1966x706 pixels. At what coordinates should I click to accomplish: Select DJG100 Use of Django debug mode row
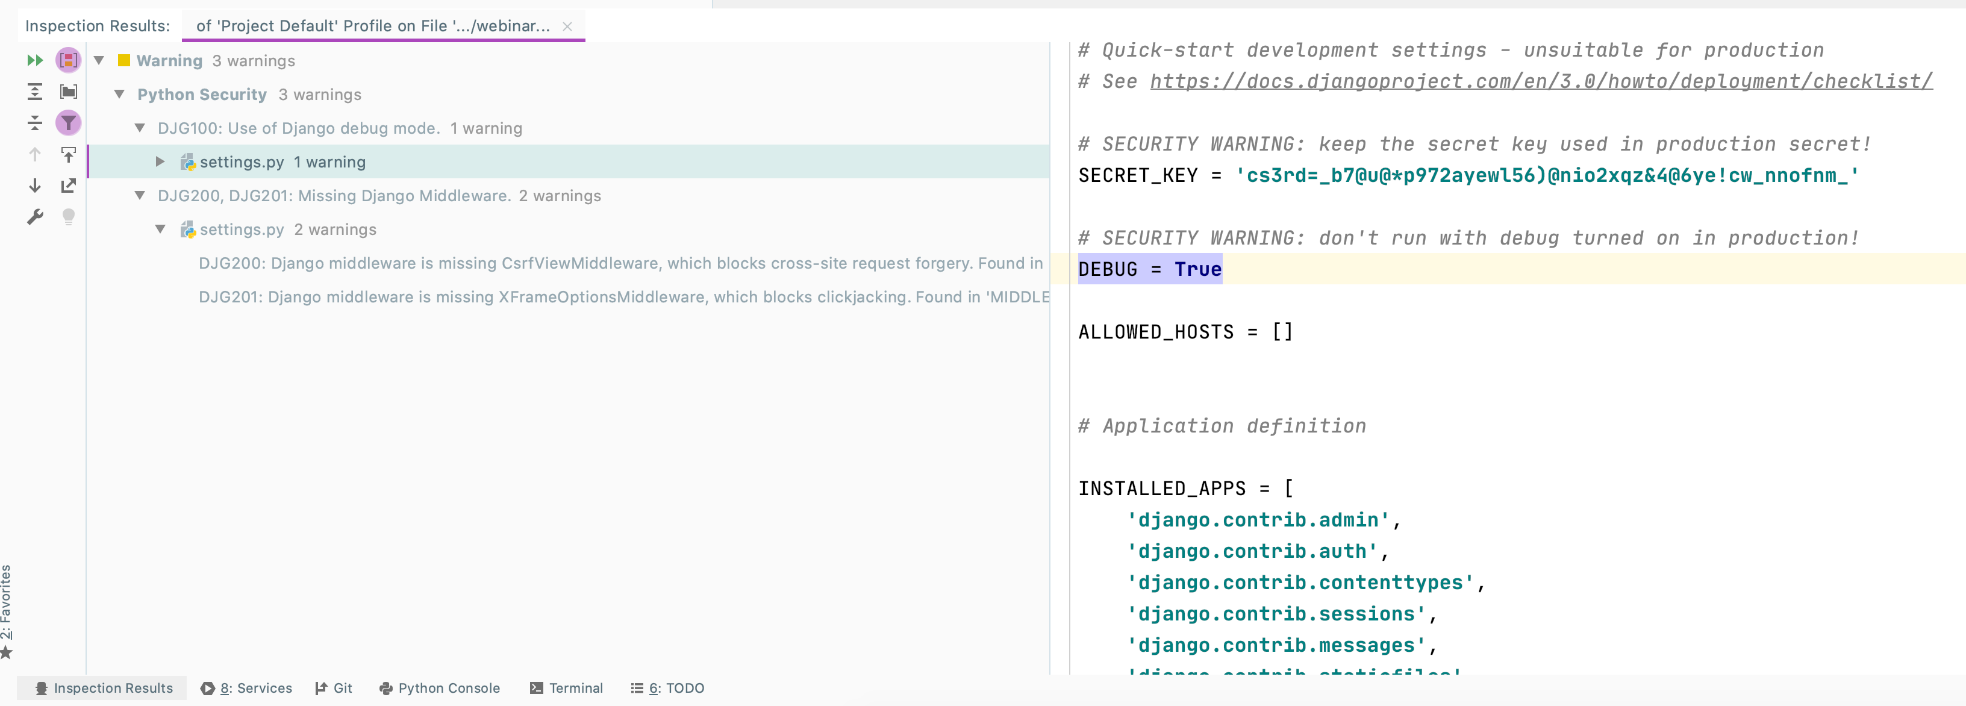click(x=569, y=128)
